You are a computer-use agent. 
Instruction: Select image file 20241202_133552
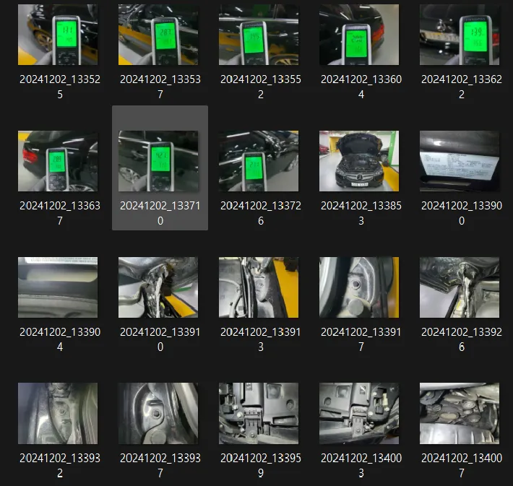click(x=259, y=35)
